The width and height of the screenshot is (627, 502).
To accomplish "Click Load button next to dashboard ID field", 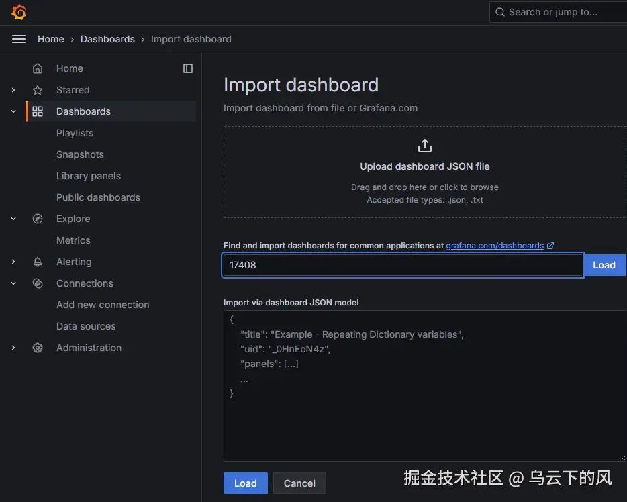I will coord(604,265).
